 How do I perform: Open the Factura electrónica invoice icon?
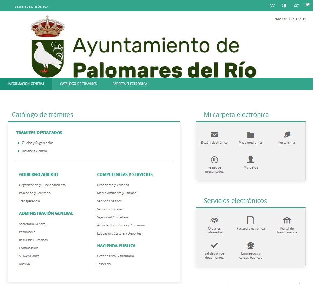click(251, 220)
